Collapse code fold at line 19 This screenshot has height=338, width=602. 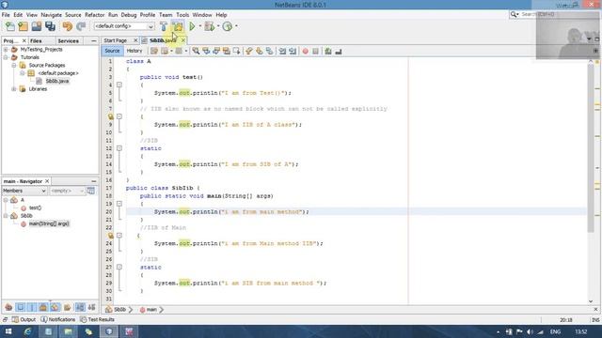click(119, 204)
